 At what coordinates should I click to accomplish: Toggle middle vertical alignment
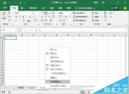pyautogui.click(x=46, y=13)
